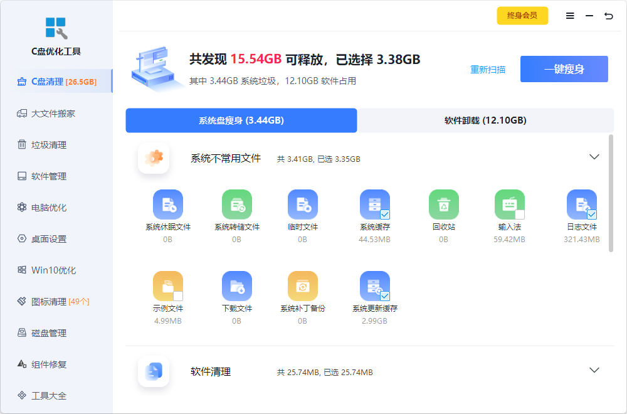627x414 pixels.
Task: Click the vertical scrollbar in the file list
Action: tap(611, 193)
